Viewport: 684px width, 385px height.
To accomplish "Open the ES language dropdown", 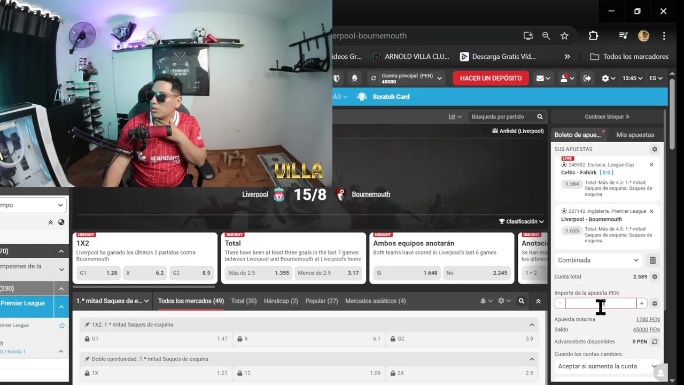I will [x=656, y=78].
